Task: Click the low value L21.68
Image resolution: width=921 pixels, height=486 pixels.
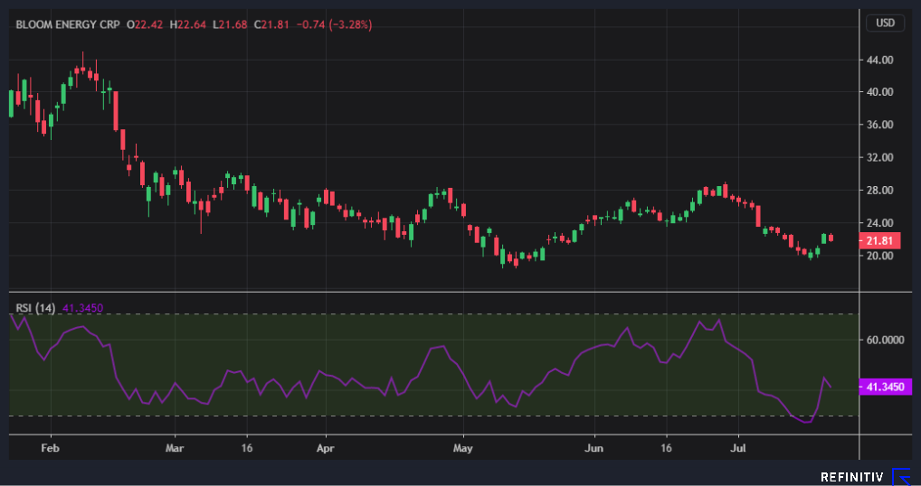Action: (230, 24)
